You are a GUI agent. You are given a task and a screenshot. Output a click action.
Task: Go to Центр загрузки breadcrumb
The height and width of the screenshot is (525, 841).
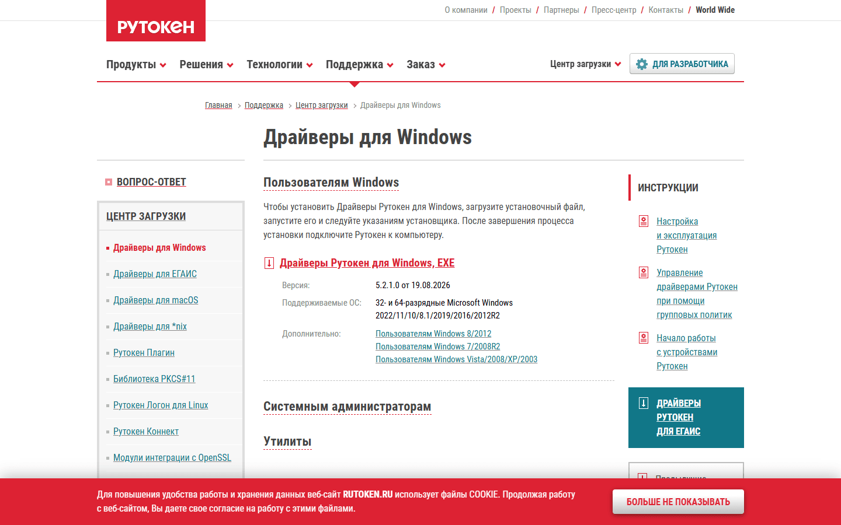click(322, 106)
